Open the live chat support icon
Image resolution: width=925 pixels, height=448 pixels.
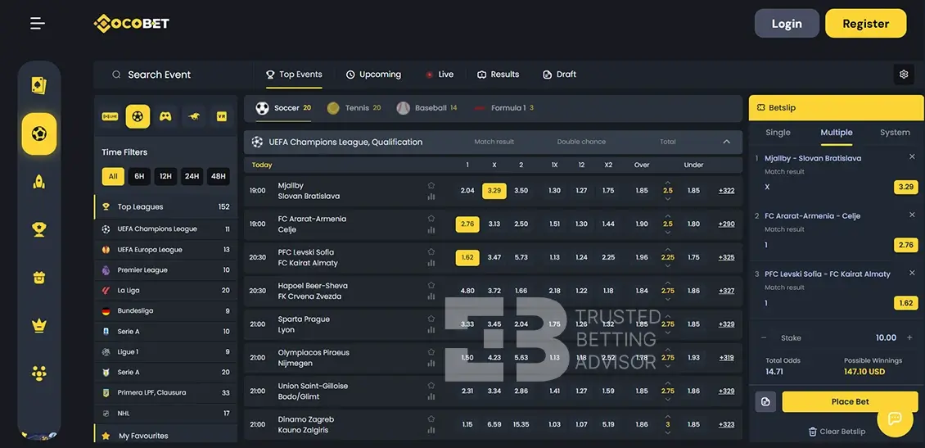(895, 419)
